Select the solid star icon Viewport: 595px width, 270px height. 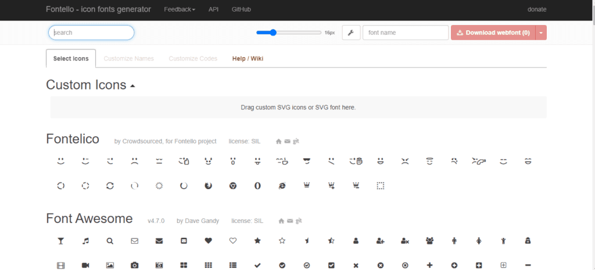[257, 241]
